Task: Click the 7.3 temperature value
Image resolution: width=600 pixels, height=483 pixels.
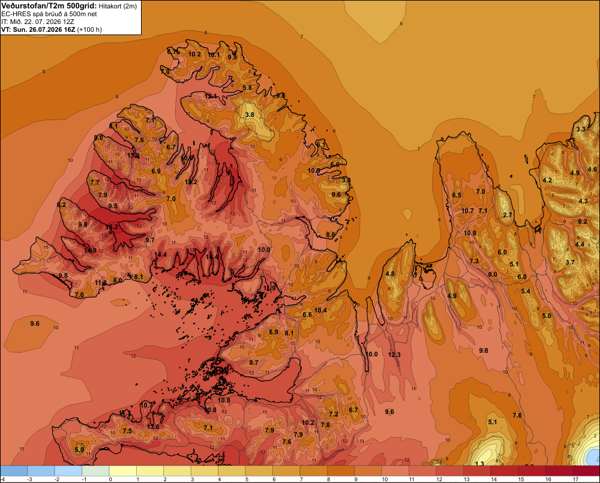Action: [474, 261]
